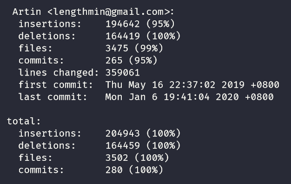Click the 'last commit:' label
The image size is (291, 184).
pos(53,97)
